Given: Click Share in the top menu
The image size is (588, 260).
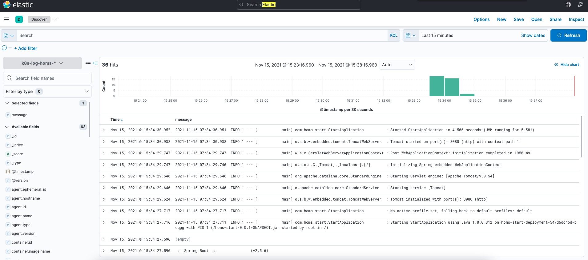Looking at the screenshot, I should click(x=555, y=19).
